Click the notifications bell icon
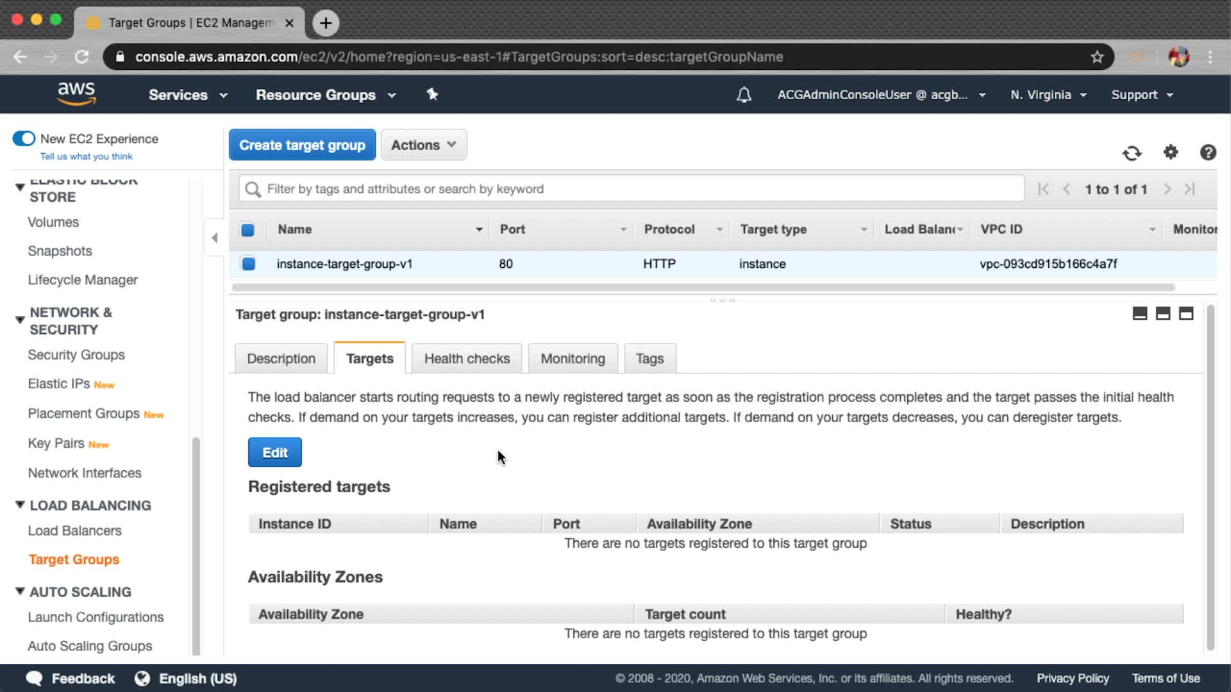 tap(744, 95)
